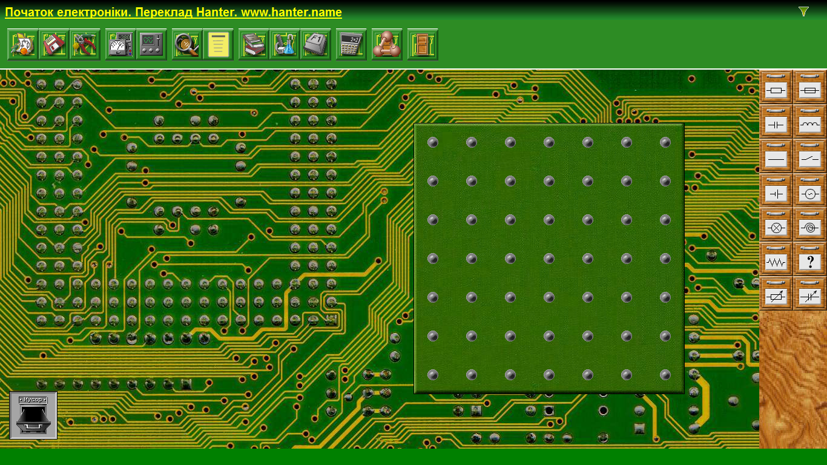Open the lamp component drawer
Screen dimensions: 827x465
tap(776, 228)
